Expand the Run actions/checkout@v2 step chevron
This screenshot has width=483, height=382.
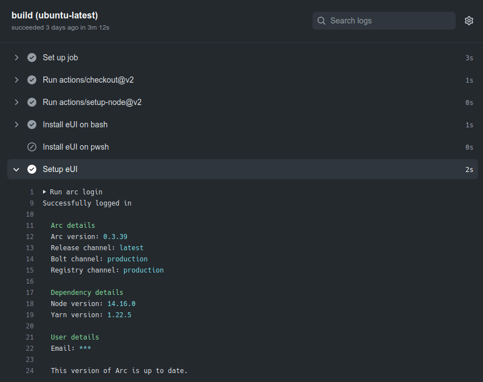pyautogui.click(x=17, y=80)
